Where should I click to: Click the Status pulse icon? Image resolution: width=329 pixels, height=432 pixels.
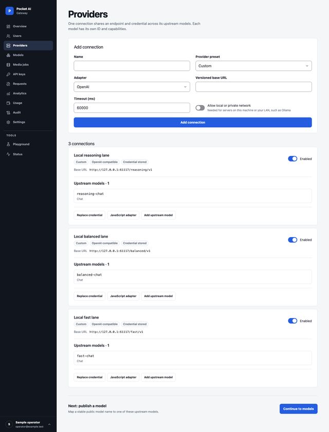click(x=8, y=154)
